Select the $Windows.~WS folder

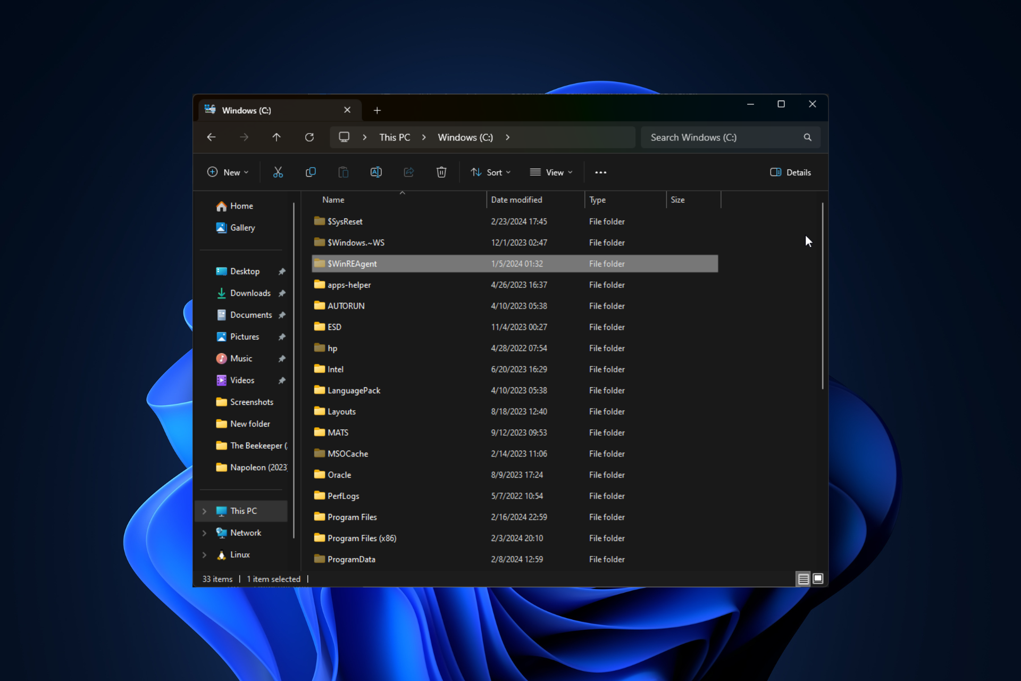point(515,243)
